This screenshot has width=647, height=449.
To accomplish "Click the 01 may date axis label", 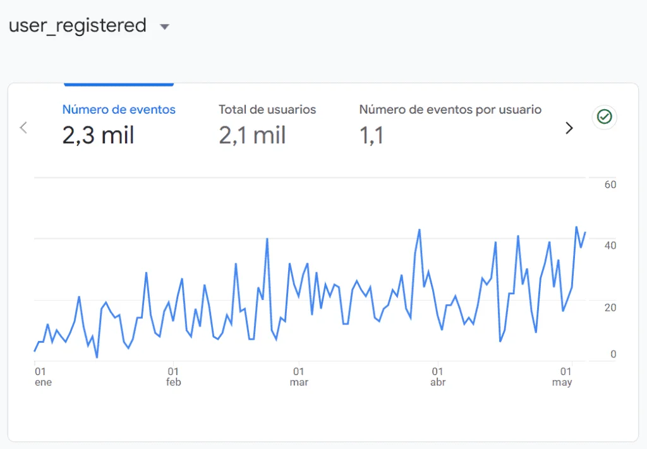I will coord(564,377).
